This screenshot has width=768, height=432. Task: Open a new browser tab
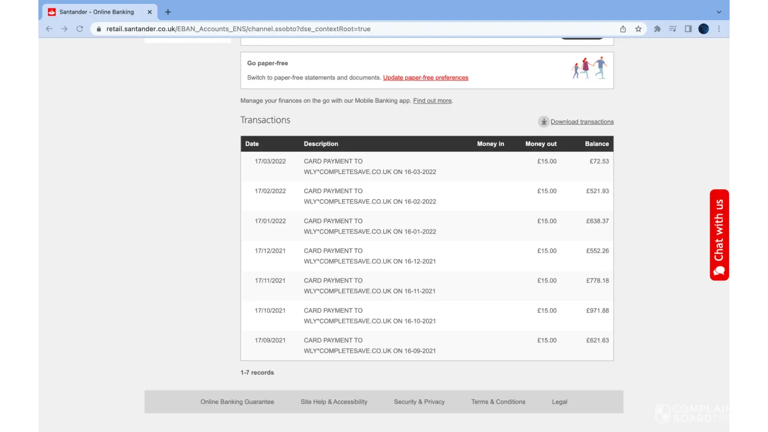168,12
